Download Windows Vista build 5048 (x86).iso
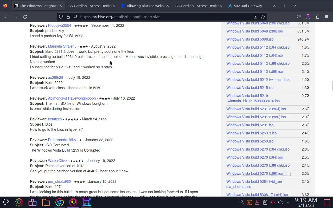 point(254,31)
